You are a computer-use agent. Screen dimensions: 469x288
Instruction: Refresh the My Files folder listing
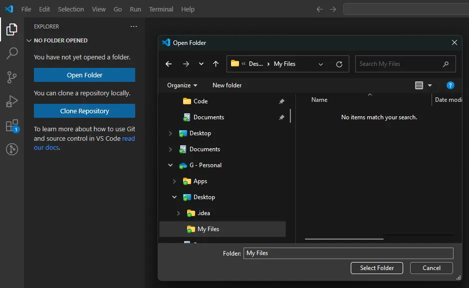[x=339, y=64]
